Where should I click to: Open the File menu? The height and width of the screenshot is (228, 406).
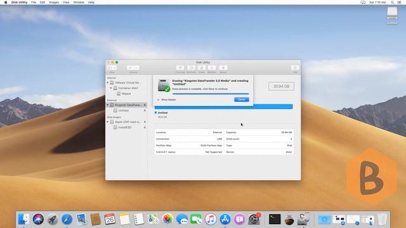(x=34, y=3)
